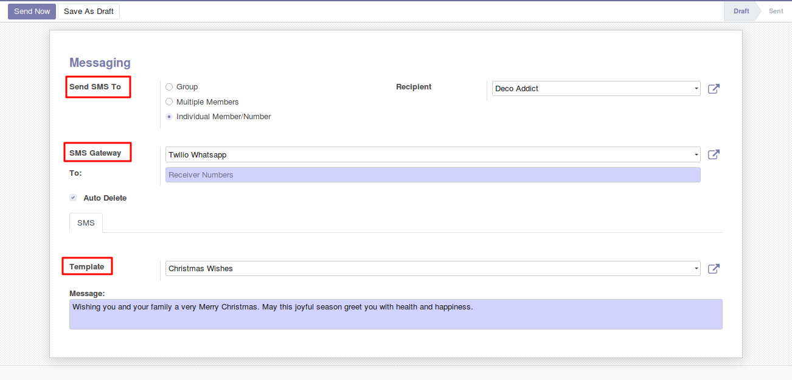792x380 pixels.
Task: Toggle the Auto Delete checkbox
Action: point(73,198)
